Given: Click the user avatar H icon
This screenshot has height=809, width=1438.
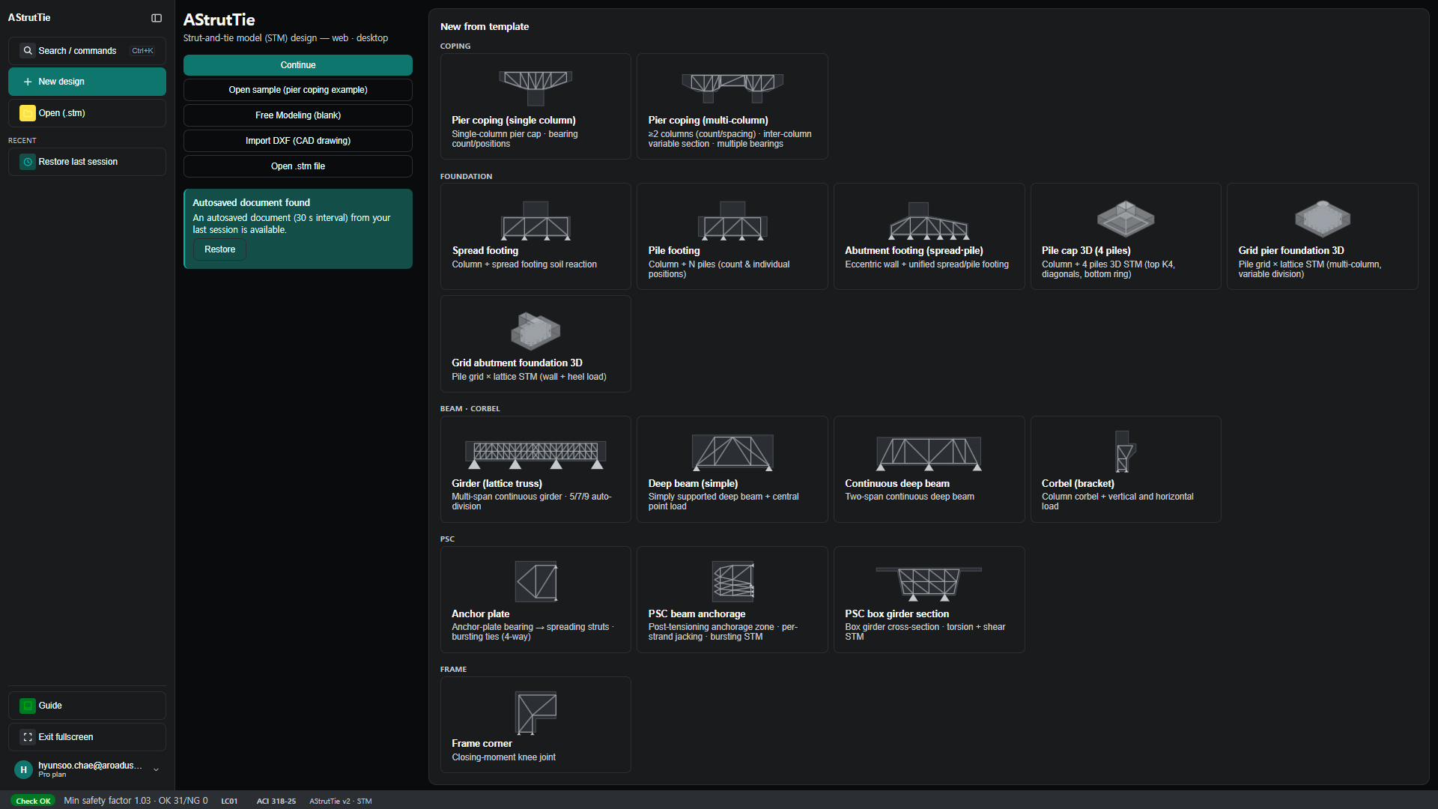Looking at the screenshot, I should 23,769.
